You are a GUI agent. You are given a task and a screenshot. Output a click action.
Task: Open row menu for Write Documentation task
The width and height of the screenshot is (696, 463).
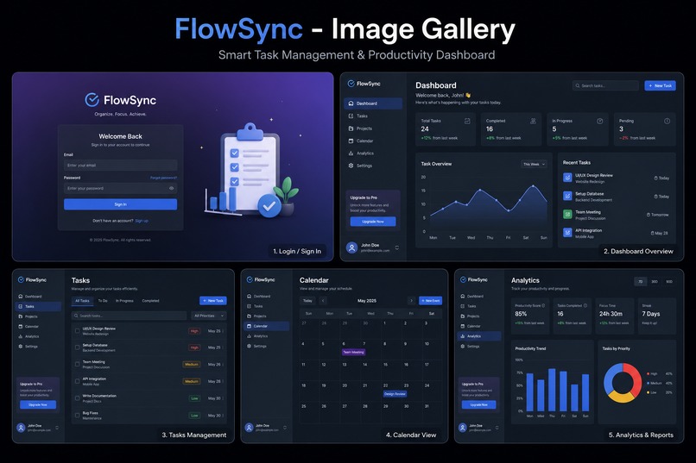pyautogui.click(x=223, y=398)
